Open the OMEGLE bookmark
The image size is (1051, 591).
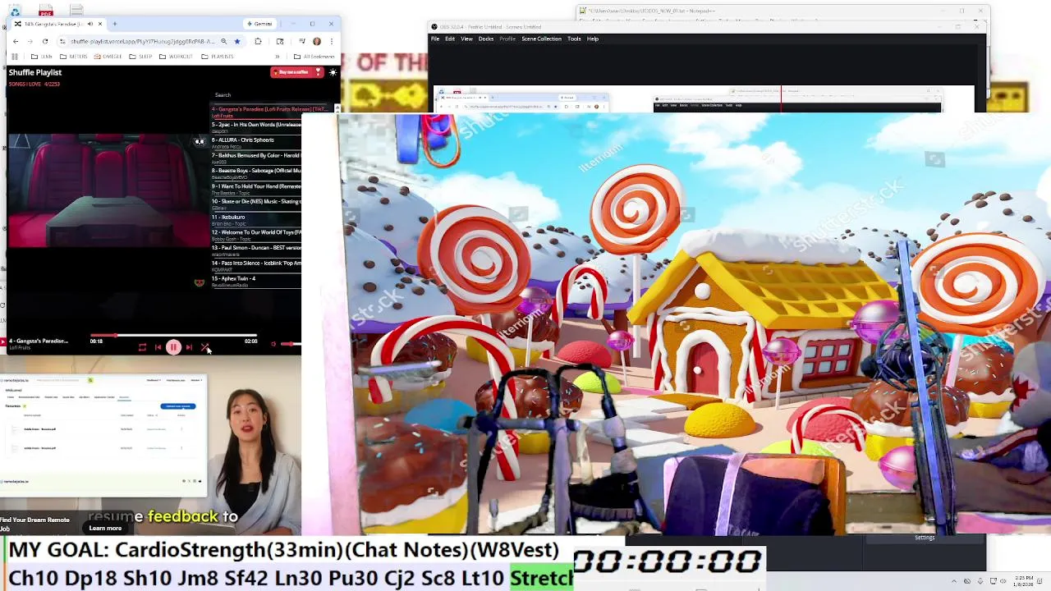pyautogui.click(x=108, y=57)
